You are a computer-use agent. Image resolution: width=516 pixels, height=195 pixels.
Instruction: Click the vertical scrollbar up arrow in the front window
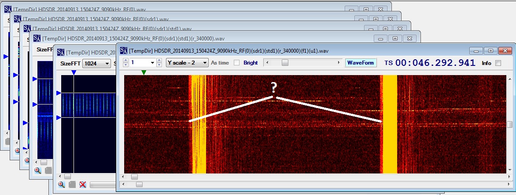(510, 79)
